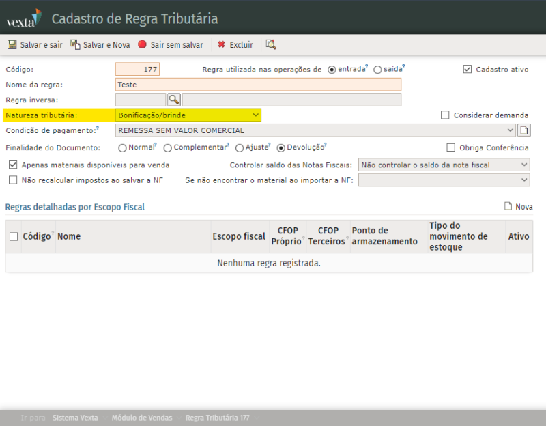Screen dimensions: 546x426
Task: Click the Salvar e Nova icon
Action: [75, 45]
